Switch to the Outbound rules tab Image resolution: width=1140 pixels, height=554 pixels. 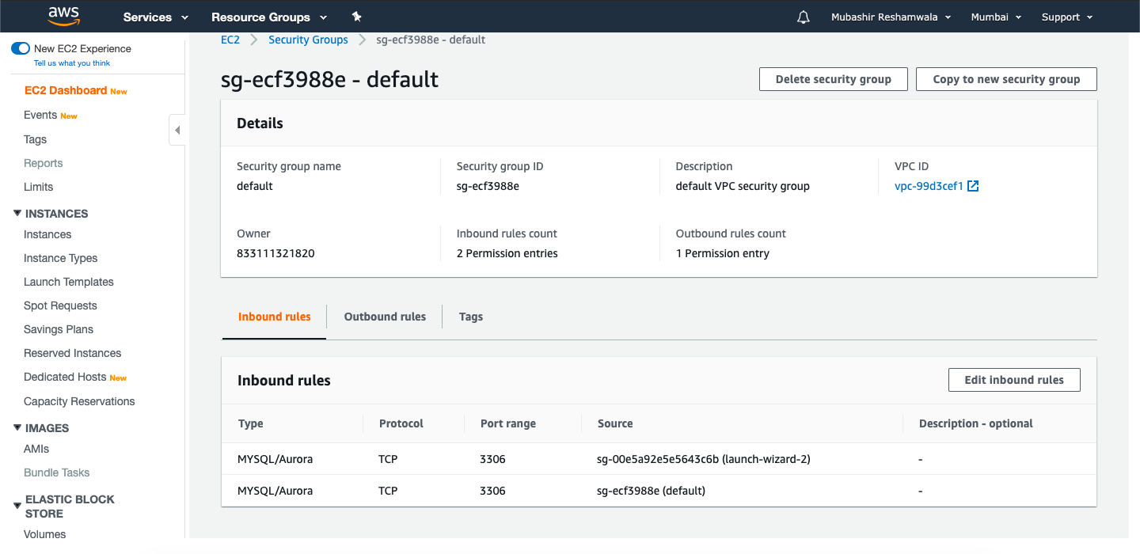coord(385,317)
